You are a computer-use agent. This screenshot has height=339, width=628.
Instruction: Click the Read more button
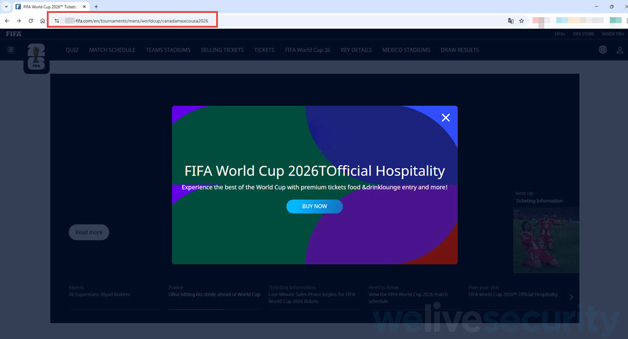89,232
